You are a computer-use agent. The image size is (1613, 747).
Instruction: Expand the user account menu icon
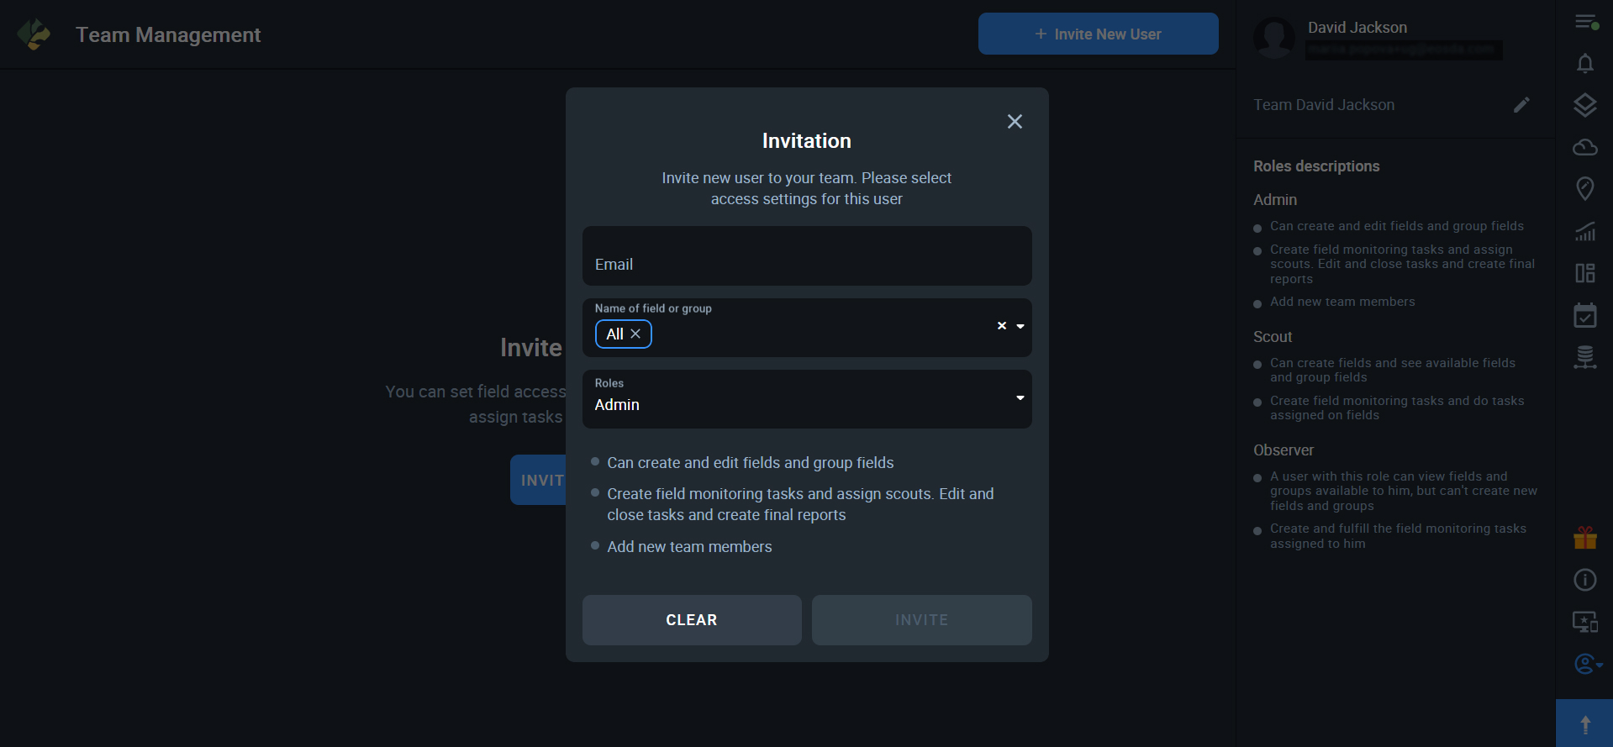[1587, 664]
